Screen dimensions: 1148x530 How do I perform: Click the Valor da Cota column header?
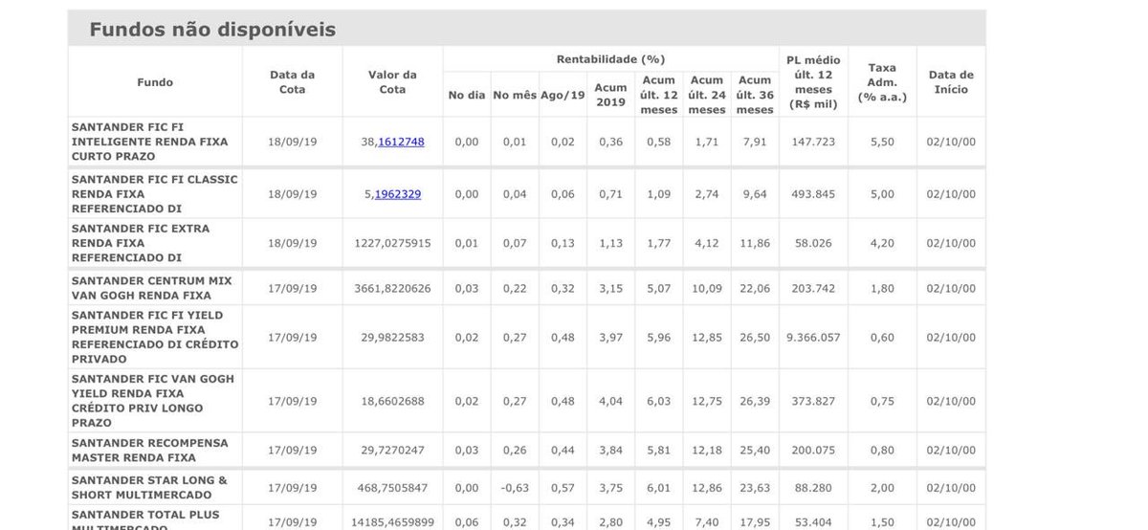392,82
